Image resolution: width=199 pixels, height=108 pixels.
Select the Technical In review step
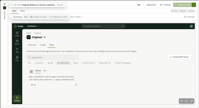[x=58, y=17]
